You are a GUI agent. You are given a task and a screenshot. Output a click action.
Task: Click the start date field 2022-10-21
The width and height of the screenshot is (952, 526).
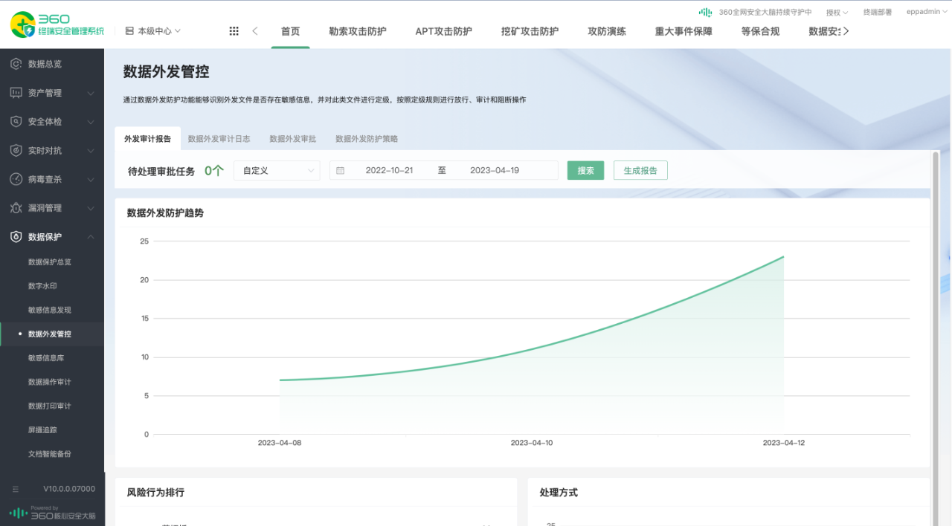[x=389, y=171]
